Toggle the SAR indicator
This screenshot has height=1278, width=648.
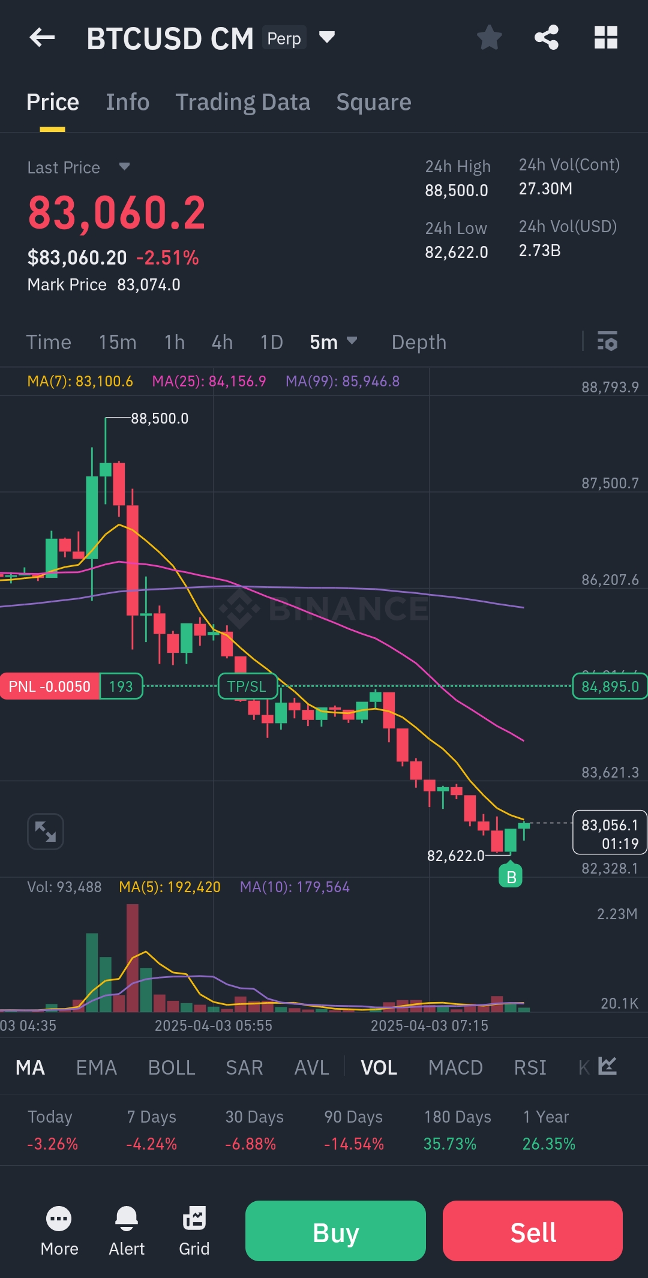click(244, 1067)
